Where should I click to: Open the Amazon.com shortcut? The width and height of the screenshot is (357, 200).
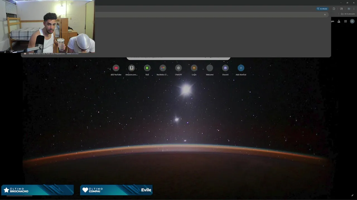coord(132,70)
